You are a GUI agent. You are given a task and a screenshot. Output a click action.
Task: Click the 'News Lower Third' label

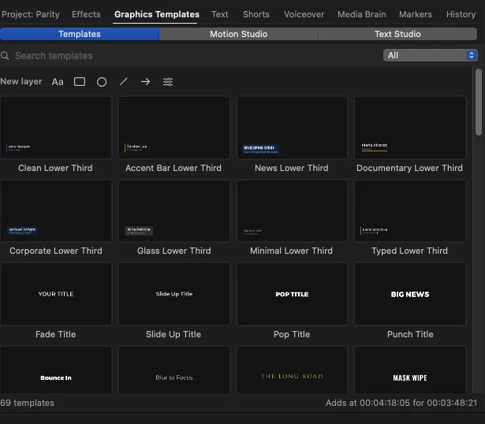point(291,168)
